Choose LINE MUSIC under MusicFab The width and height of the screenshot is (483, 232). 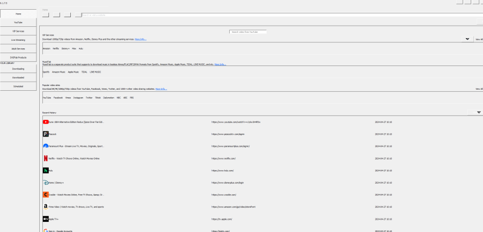96,72
